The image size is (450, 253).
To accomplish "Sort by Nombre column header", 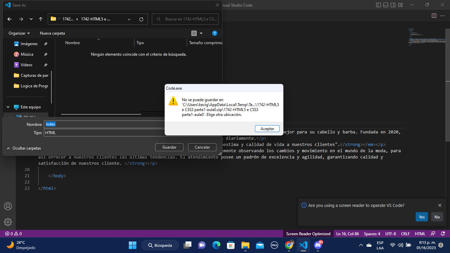I will pos(72,43).
